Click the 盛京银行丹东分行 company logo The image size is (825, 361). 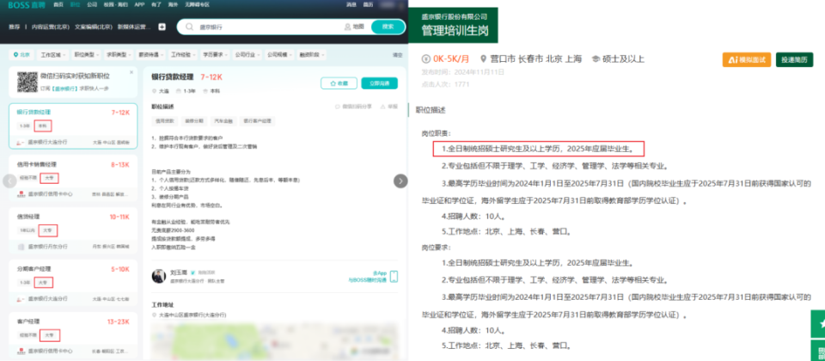coord(21,247)
